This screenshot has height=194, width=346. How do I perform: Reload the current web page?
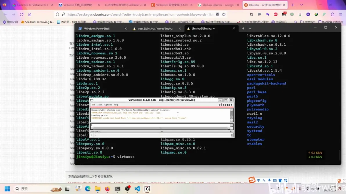click(21, 14)
